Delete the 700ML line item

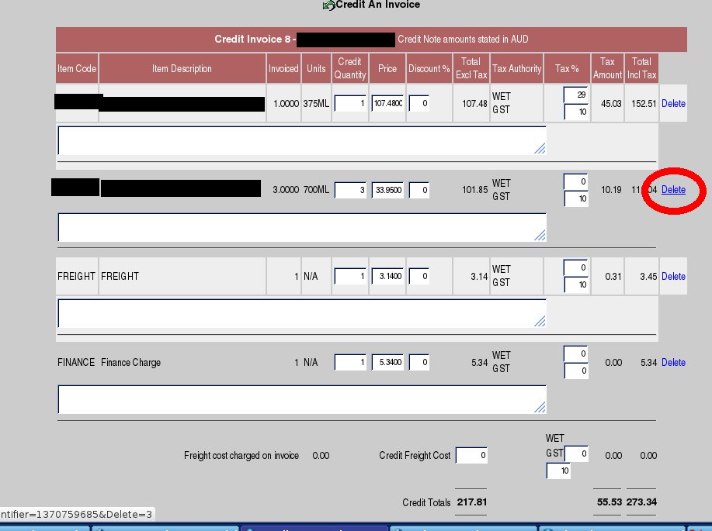[x=673, y=190]
